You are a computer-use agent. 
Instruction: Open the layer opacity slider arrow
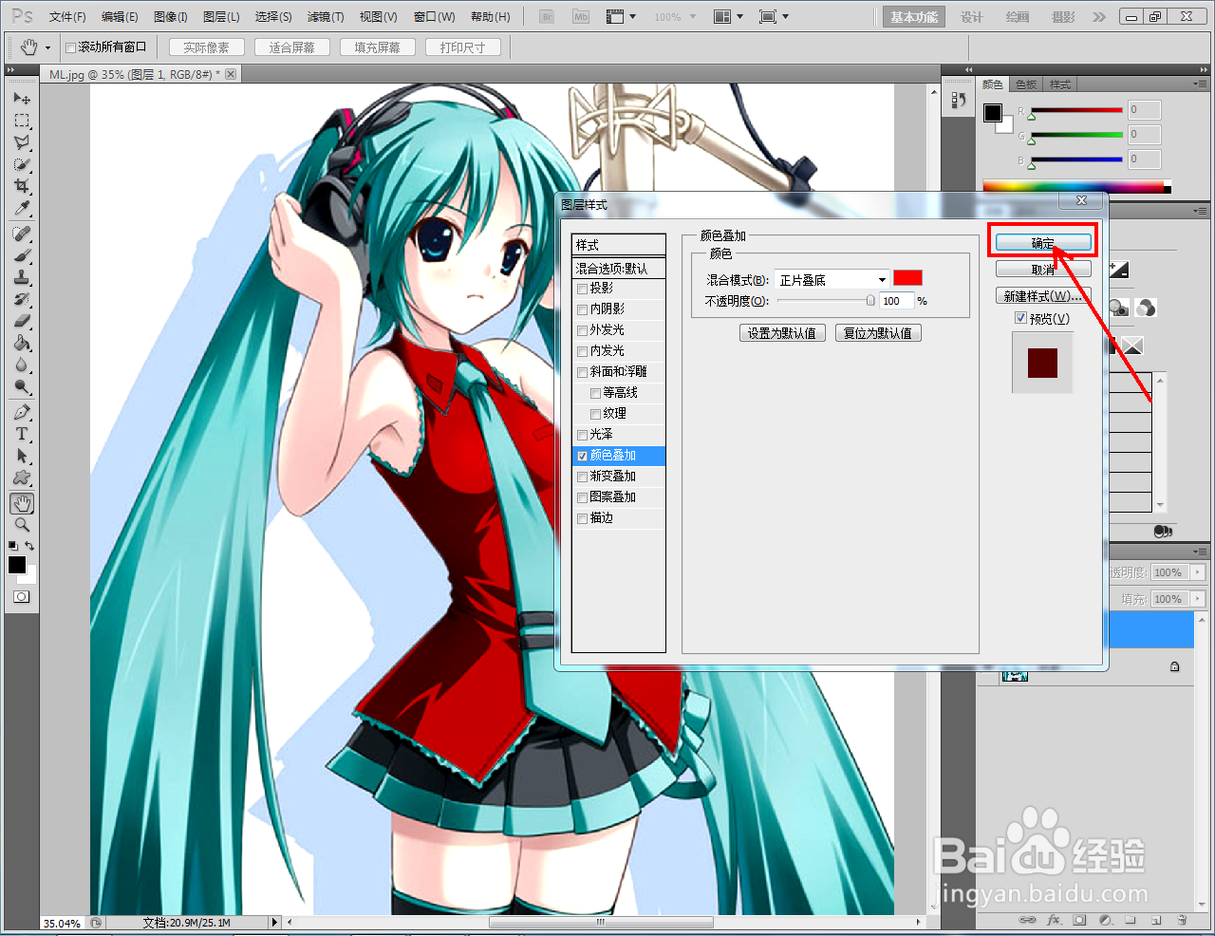tap(1197, 572)
